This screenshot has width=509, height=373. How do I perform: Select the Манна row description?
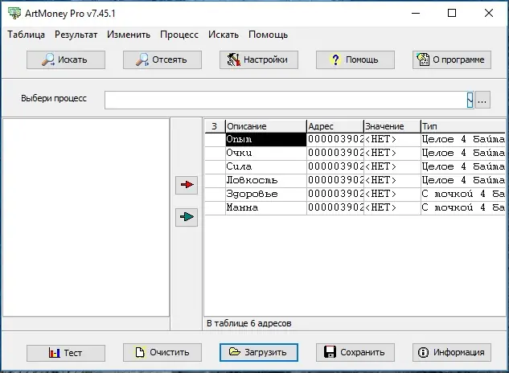coord(266,207)
